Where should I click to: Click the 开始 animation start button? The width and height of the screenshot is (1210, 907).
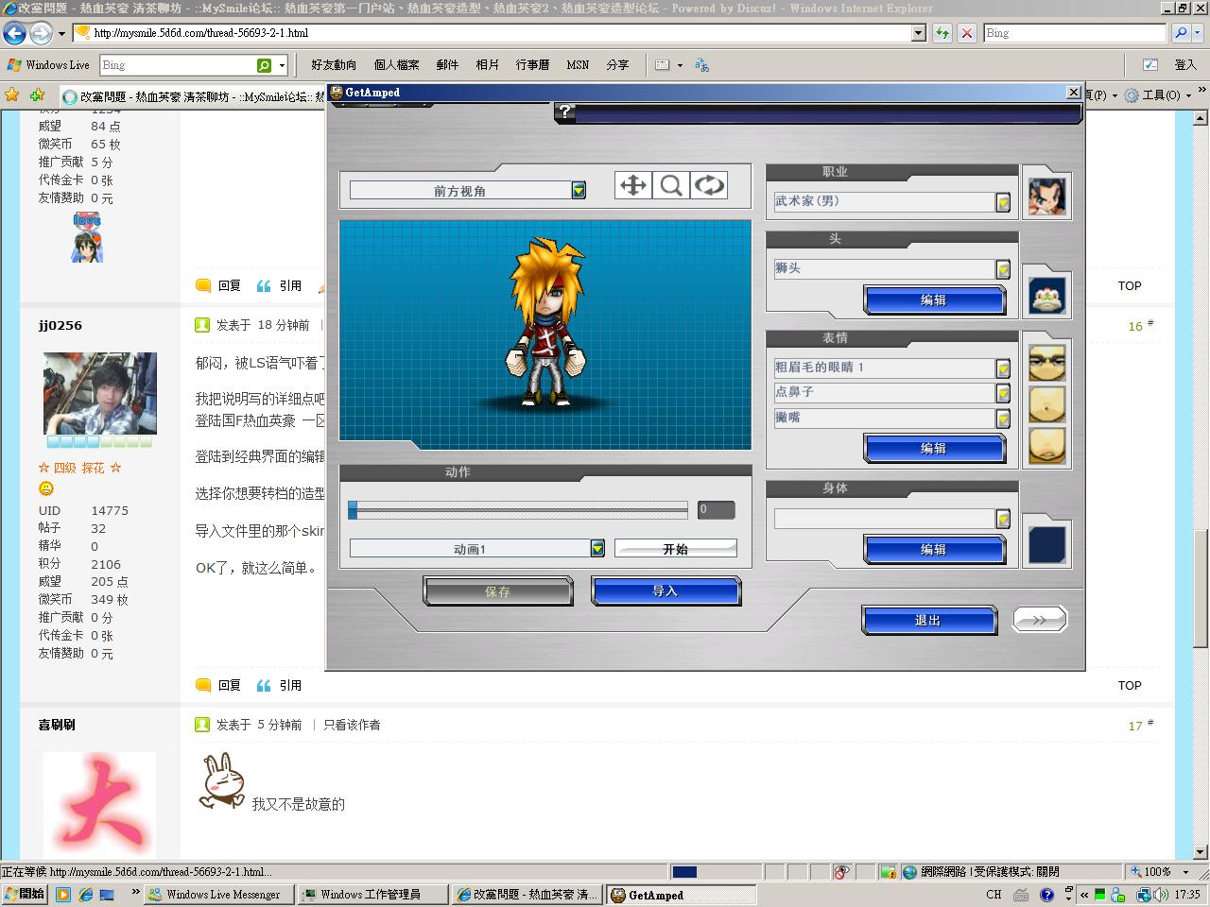(x=675, y=549)
